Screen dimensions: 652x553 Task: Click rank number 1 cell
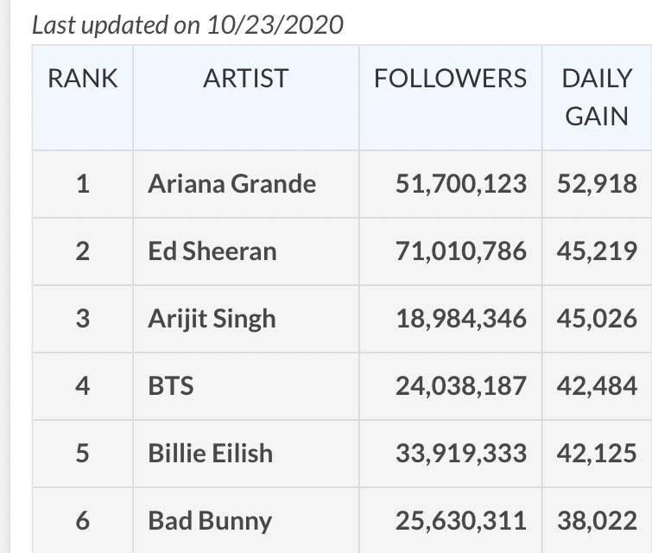(x=83, y=183)
